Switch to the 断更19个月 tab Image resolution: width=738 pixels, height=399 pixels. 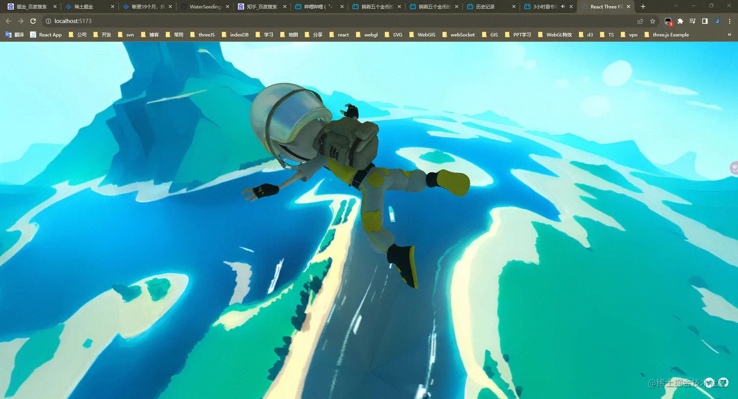(147, 7)
